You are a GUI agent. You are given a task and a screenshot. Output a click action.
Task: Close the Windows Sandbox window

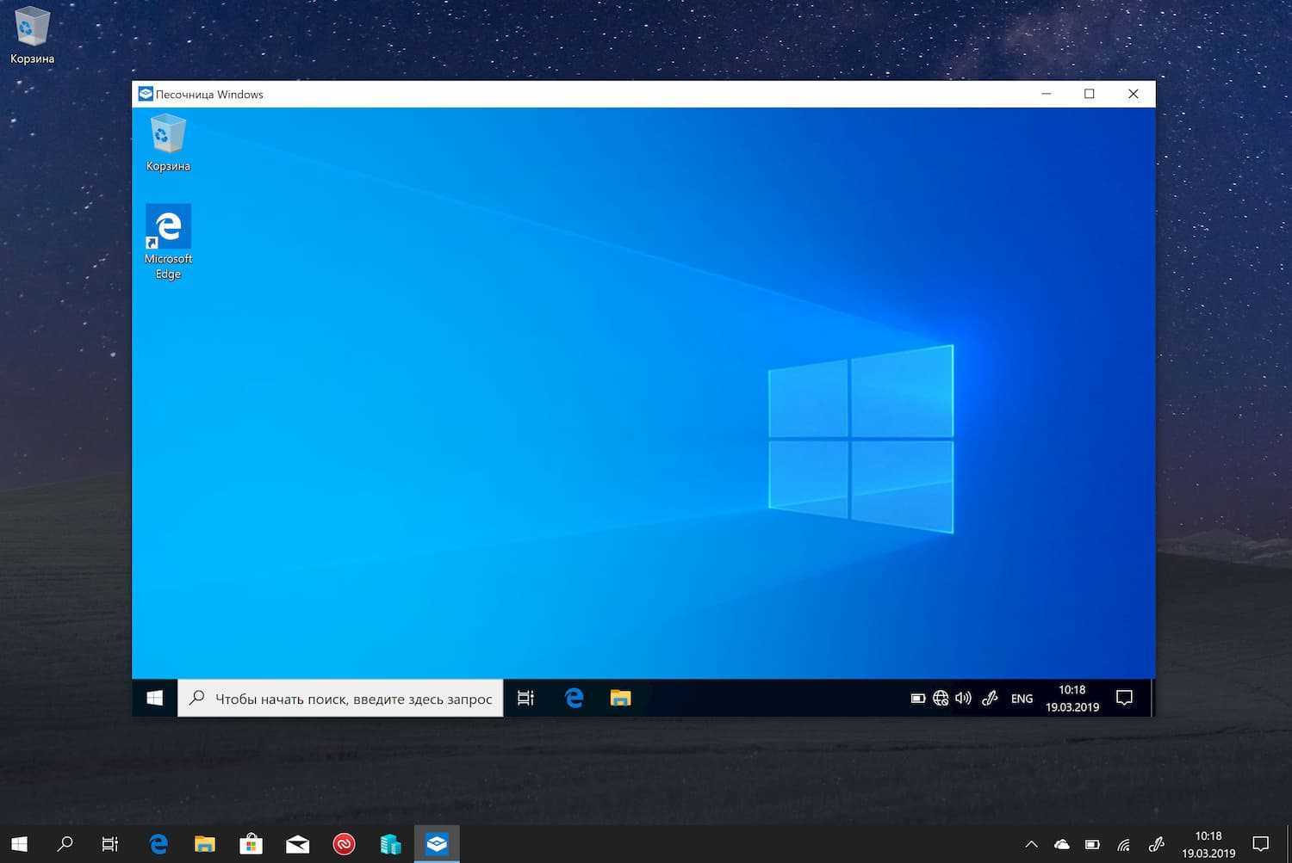(x=1134, y=94)
